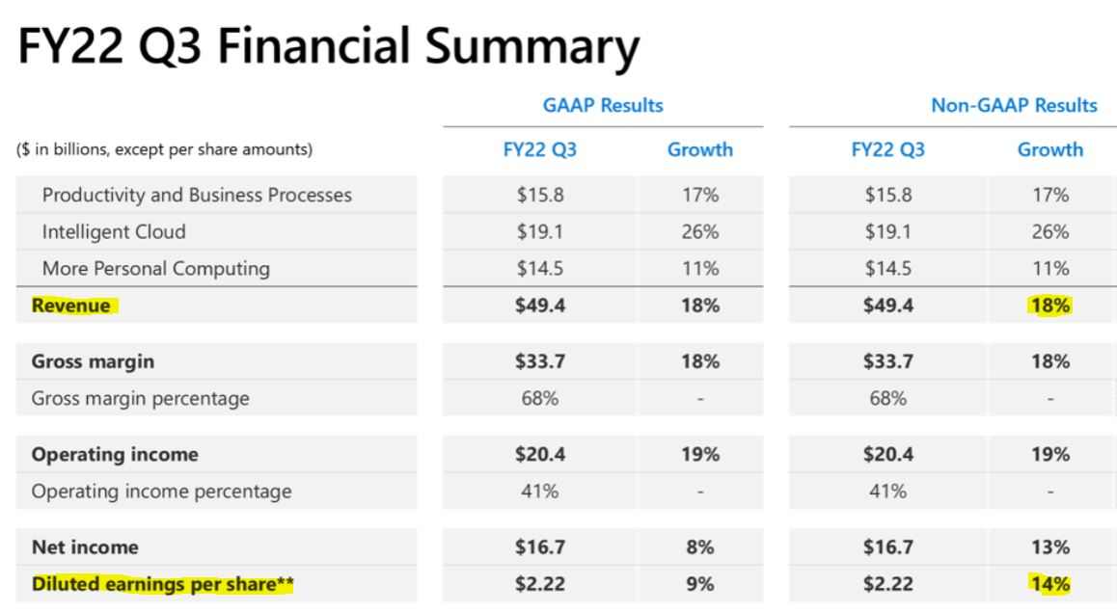This screenshot has height=612, width=1117.
Task: Click the highlighted Diluted earnings per share label
Action: coord(162,584)
